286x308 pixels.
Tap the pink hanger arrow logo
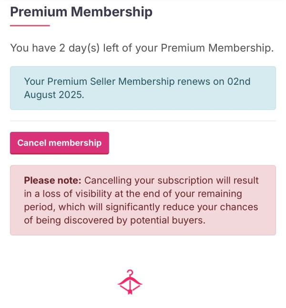pos(130,282)
